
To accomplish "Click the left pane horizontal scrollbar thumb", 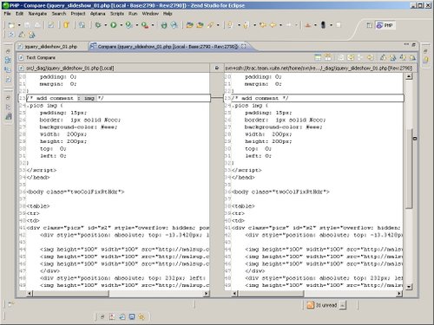I will 71,294.
